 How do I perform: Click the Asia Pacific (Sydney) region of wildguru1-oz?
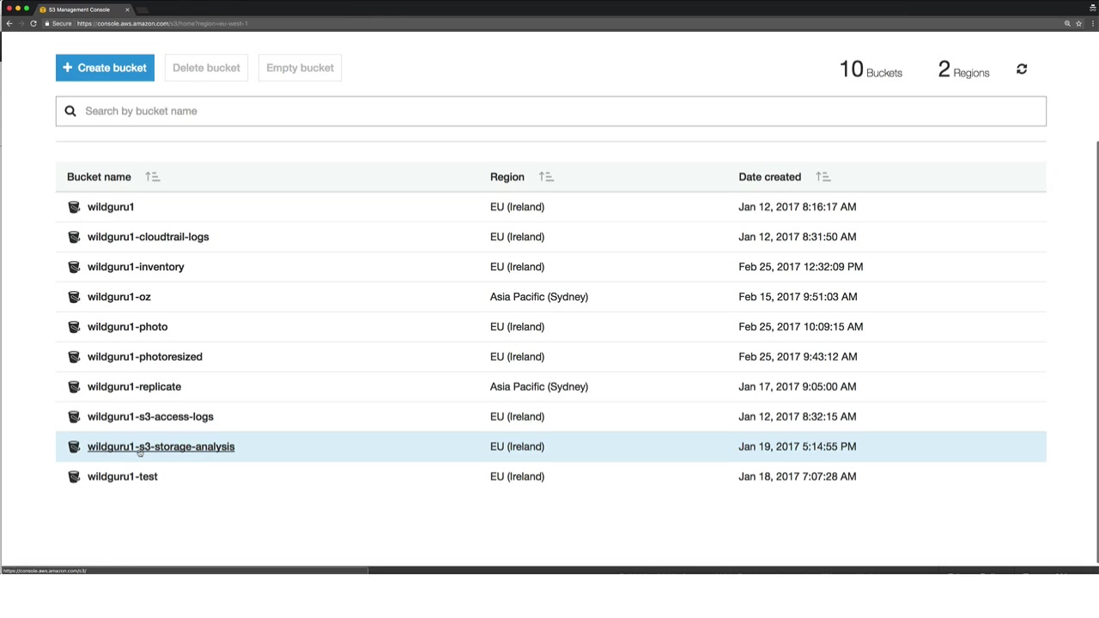[539, 297]
